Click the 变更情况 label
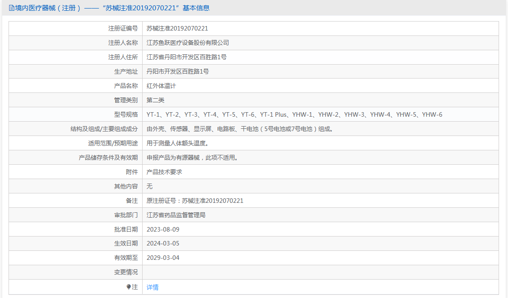The image size is (508, 298). (126, 272)
